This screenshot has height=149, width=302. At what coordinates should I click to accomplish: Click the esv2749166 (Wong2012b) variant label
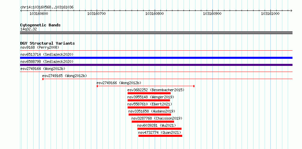click(119, 83)
